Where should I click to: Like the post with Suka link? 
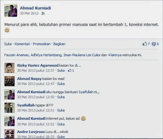pos(8,44)
